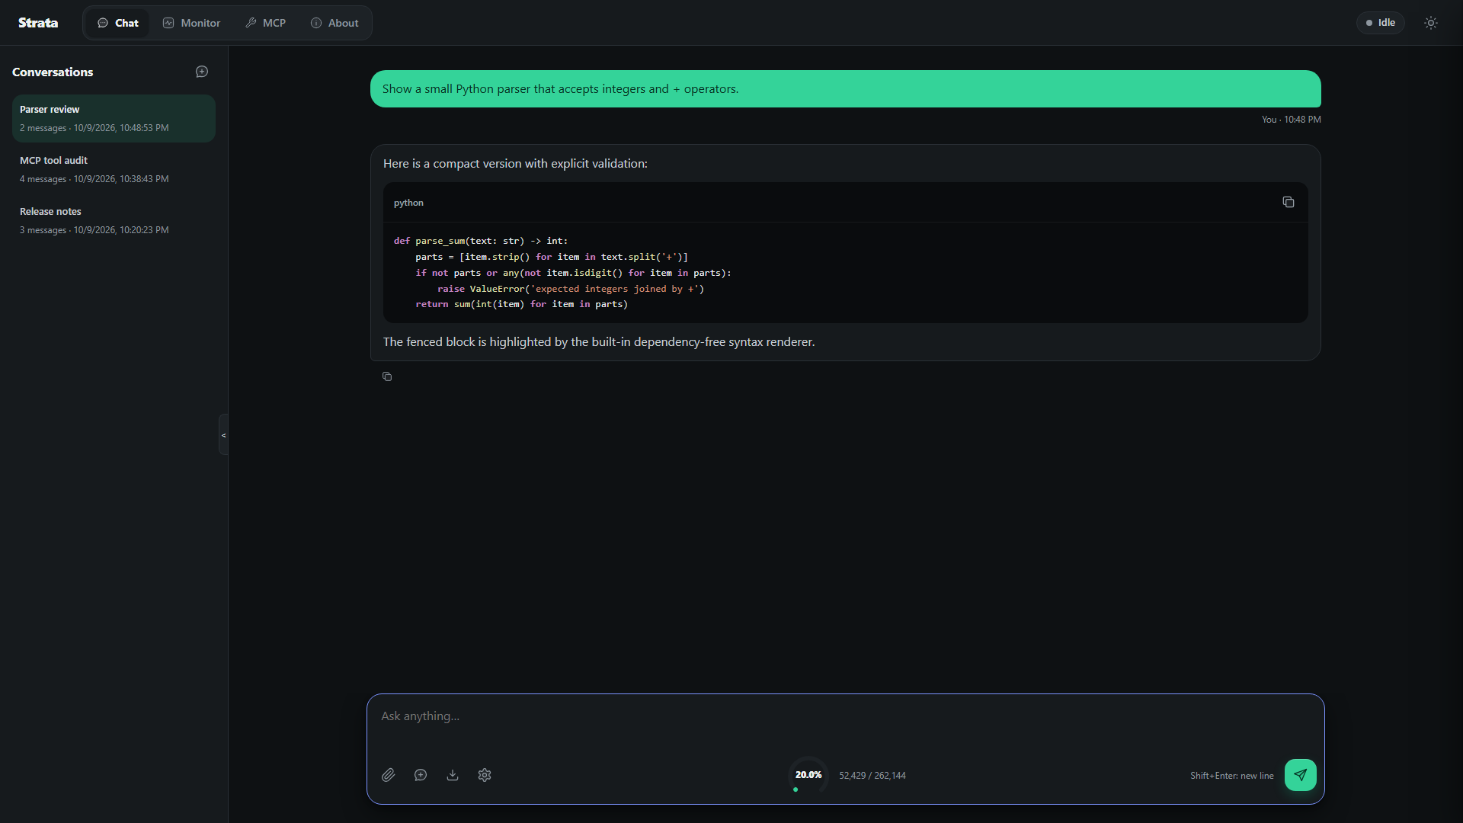Open chat settings gear icon
This screenshot has height=823, width=1463.
coord(485,775)
